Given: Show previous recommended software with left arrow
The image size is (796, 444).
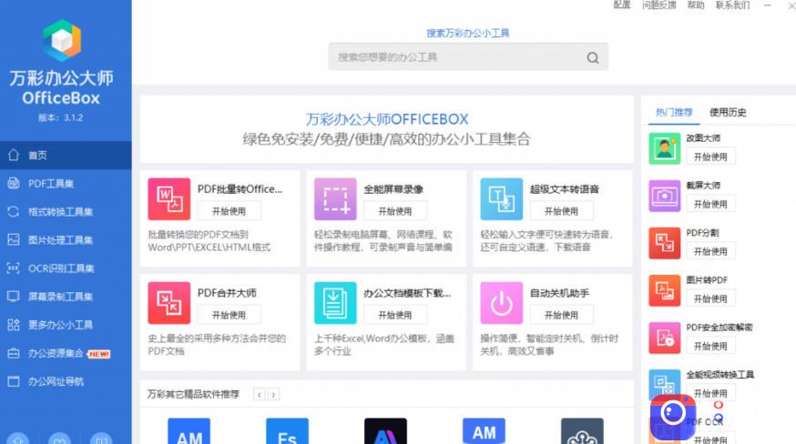Looking at the screenshot, I should 260,394.
